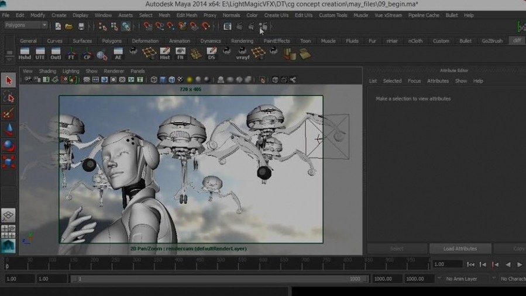
Task: Click the Open Scene folder icon
Action: click(69, 26)
